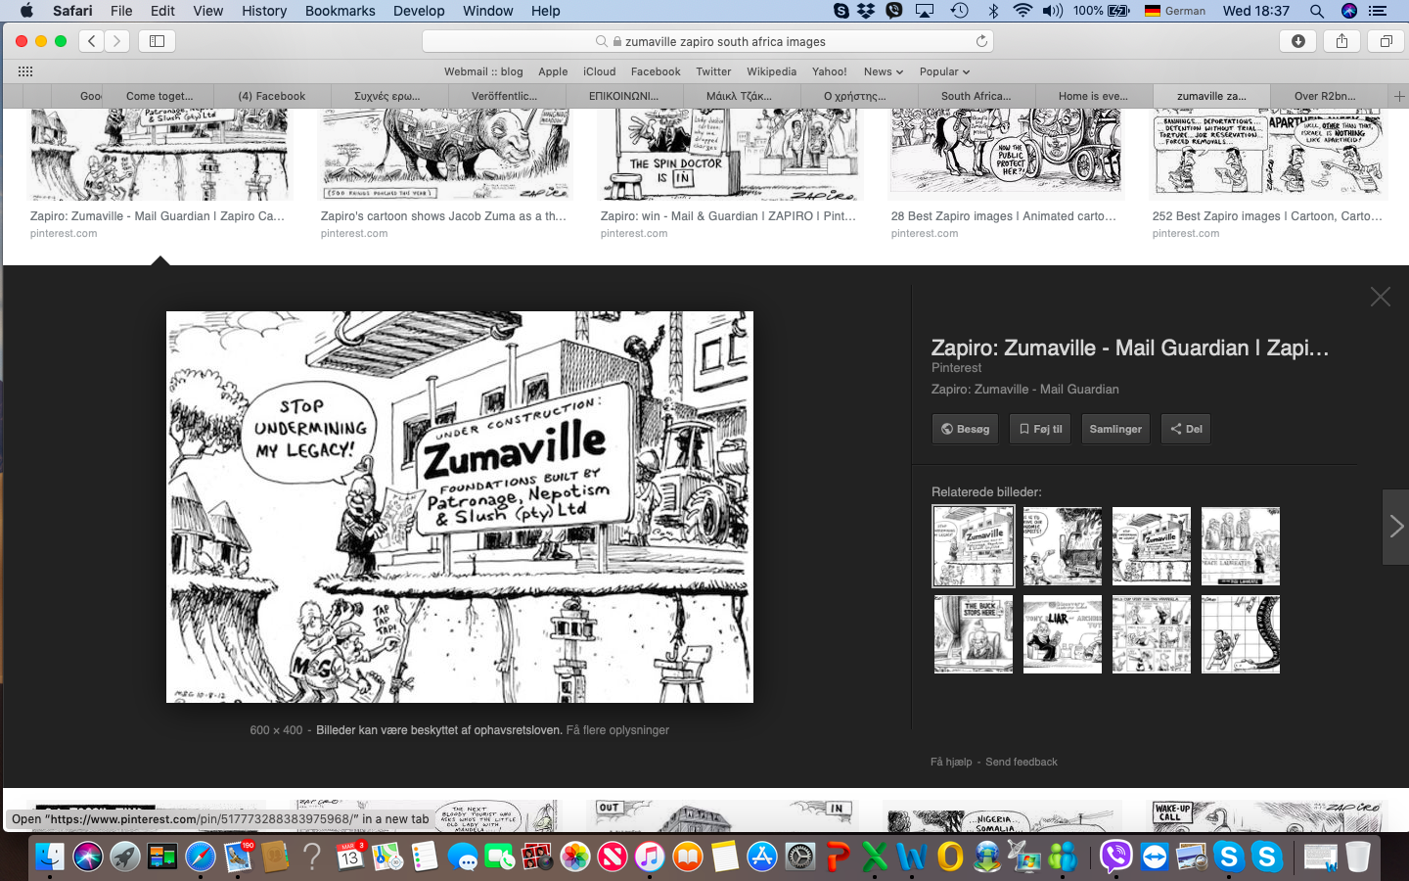Switch to Home is eve... tab
This screenshot has height=881, width=1409.
tap(1093, 96)
